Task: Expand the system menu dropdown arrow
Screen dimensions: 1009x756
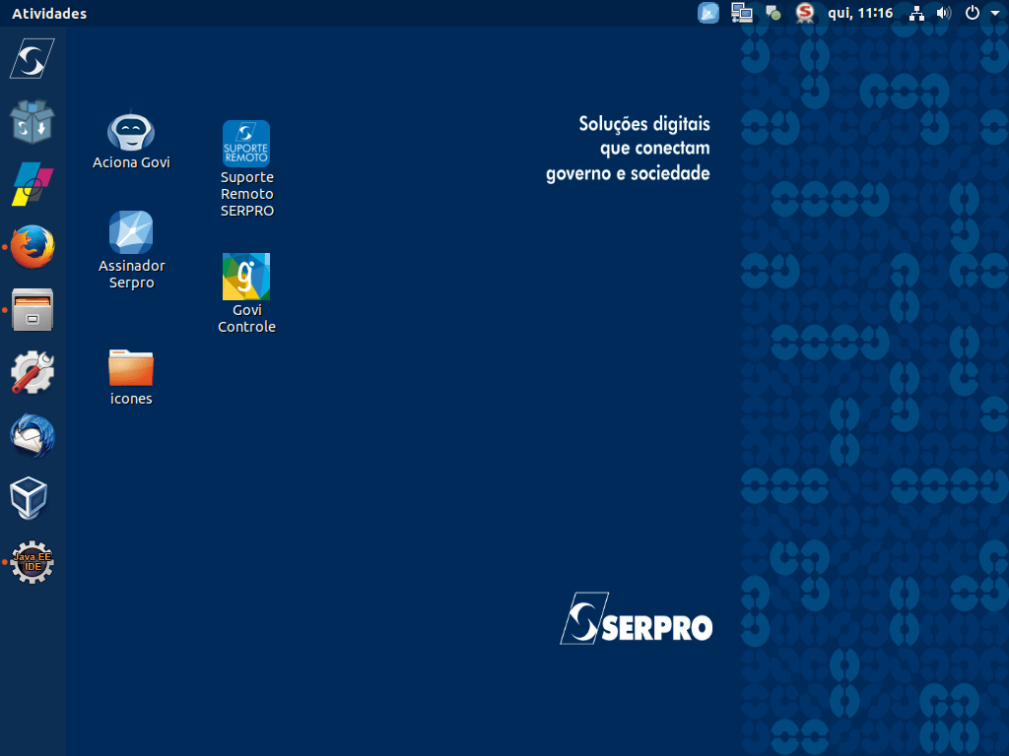Action: click(995, 14)
